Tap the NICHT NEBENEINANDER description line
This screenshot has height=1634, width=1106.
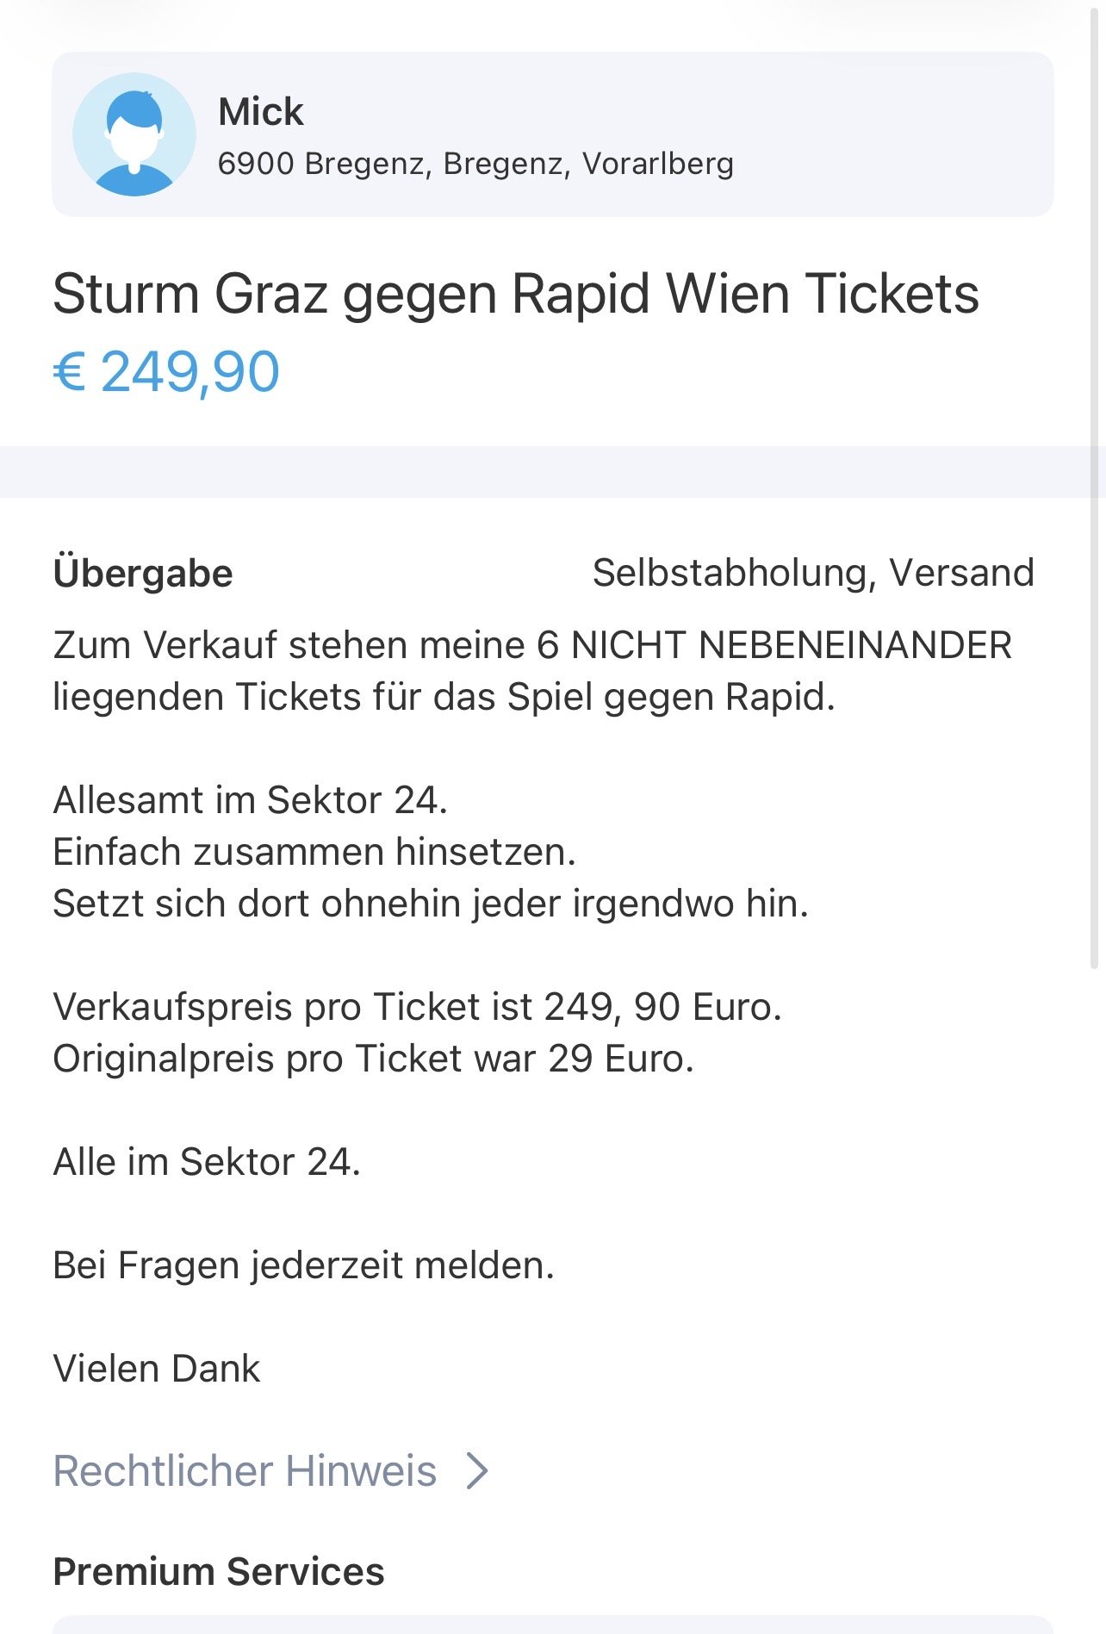tap(532, 646)
